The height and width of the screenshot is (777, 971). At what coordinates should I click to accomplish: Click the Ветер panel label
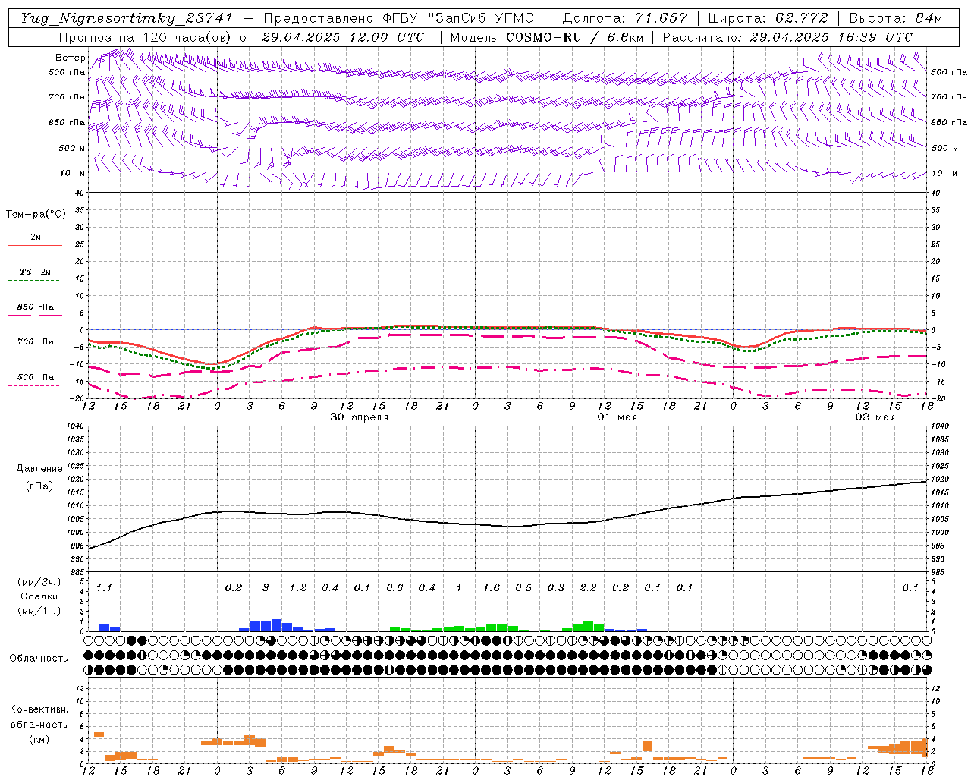[x=71, y=58]
